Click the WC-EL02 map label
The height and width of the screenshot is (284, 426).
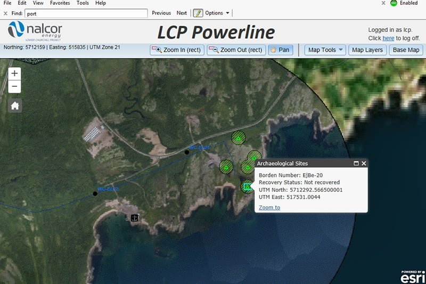coord(108,189)
